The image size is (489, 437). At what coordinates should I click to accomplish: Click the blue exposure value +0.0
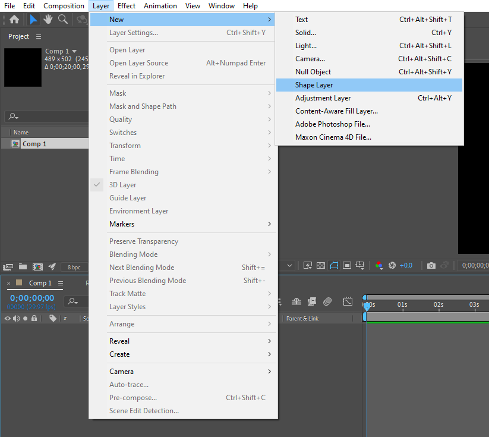406,265
